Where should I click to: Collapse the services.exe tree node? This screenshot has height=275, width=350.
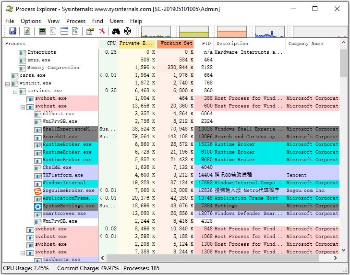[15, 92]
